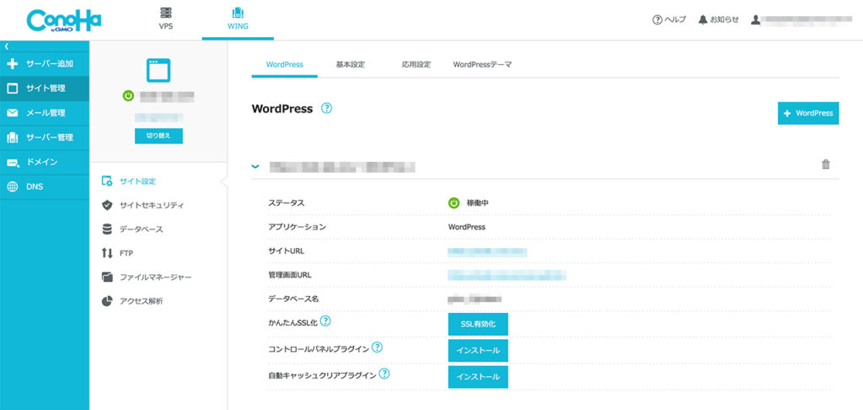Click the データベース名 row label
The width and height of the screenshot is (863, 410).
pos(293,299)
